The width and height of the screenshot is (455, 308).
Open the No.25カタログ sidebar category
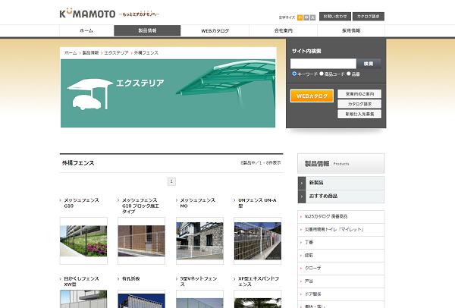[341, 216]
